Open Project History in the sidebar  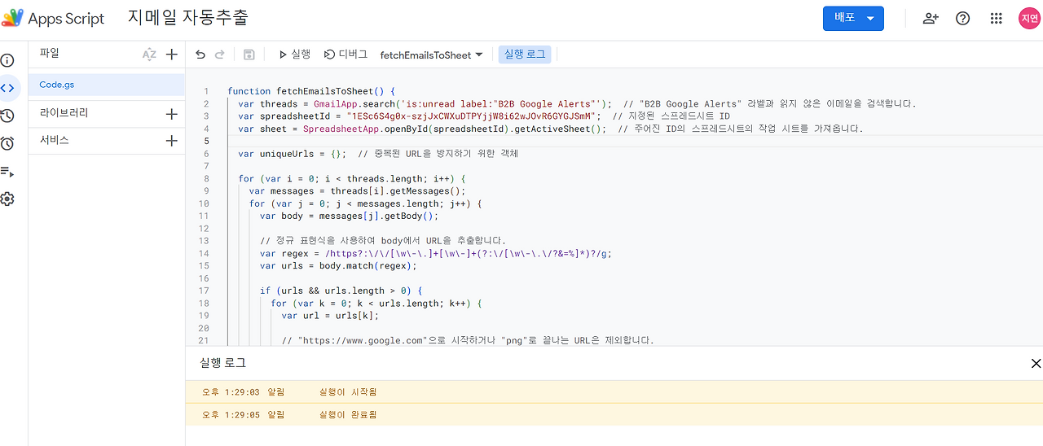click(7, 116)
